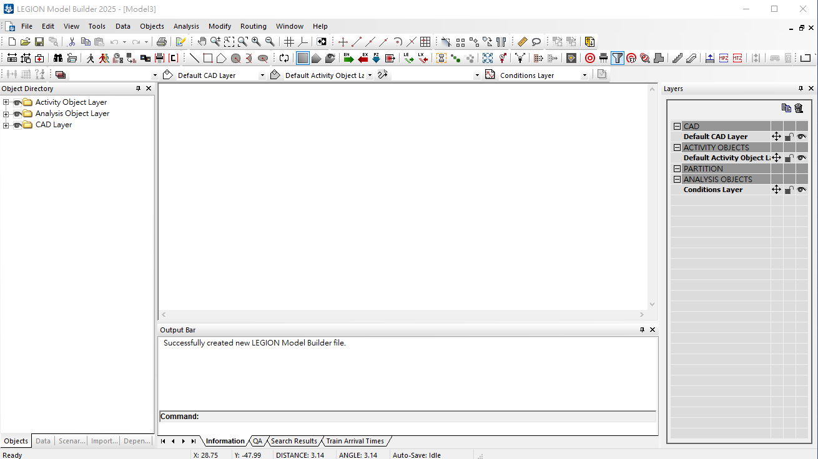Select the pan hand tool
818x459 pixels.
point(202,42)
